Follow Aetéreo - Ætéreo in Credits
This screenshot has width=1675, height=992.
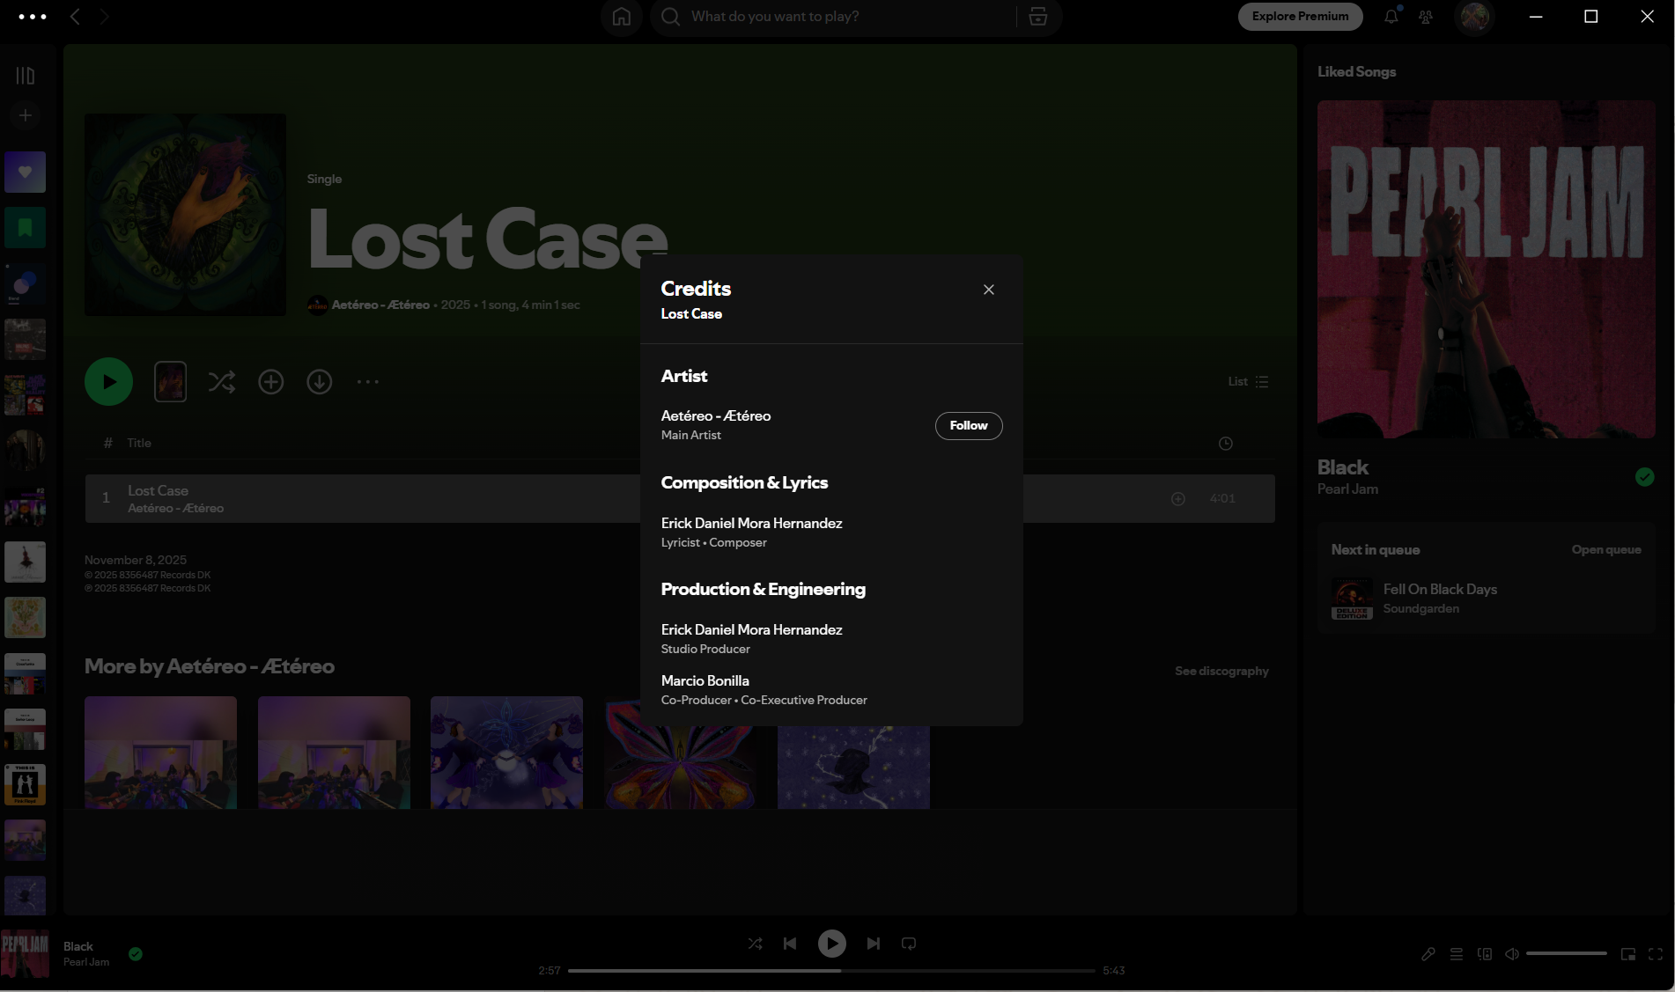pos(969,425)
